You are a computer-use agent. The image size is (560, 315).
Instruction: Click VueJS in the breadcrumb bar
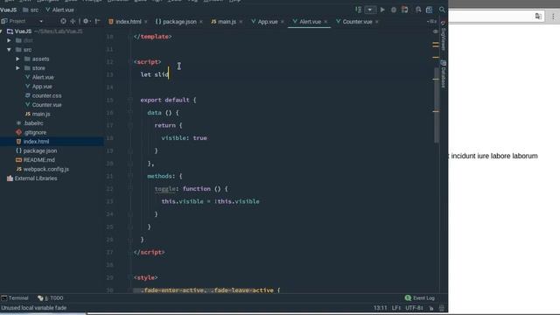(9, 10)
